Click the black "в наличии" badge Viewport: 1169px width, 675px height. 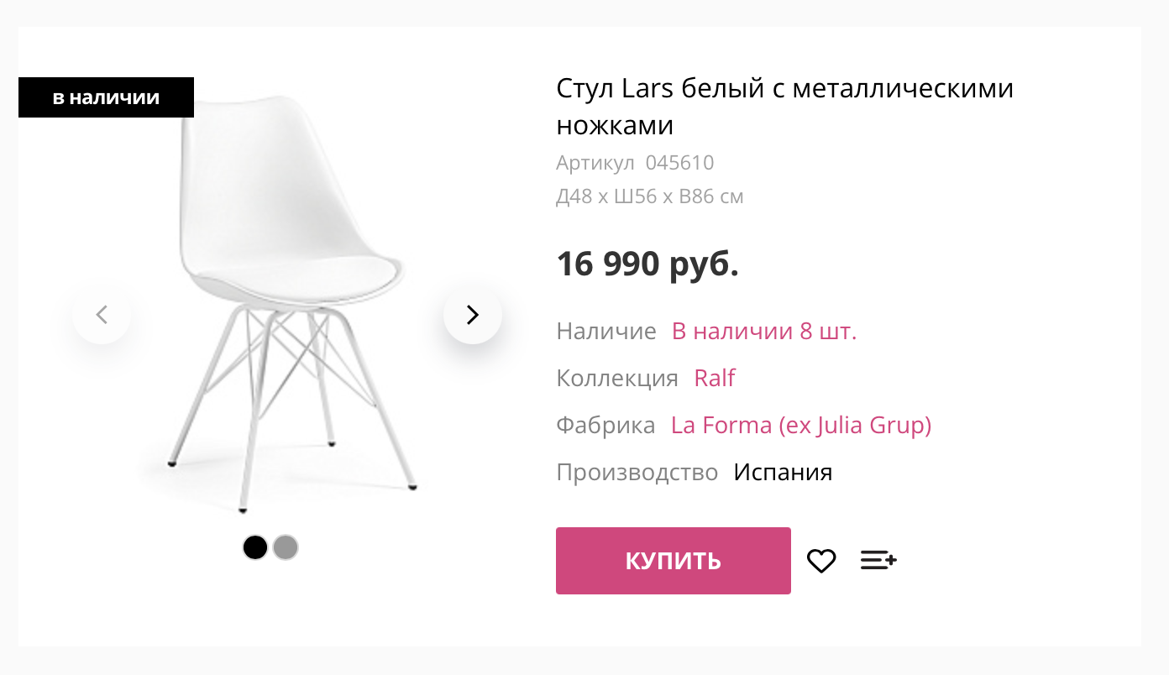[106, 97]
